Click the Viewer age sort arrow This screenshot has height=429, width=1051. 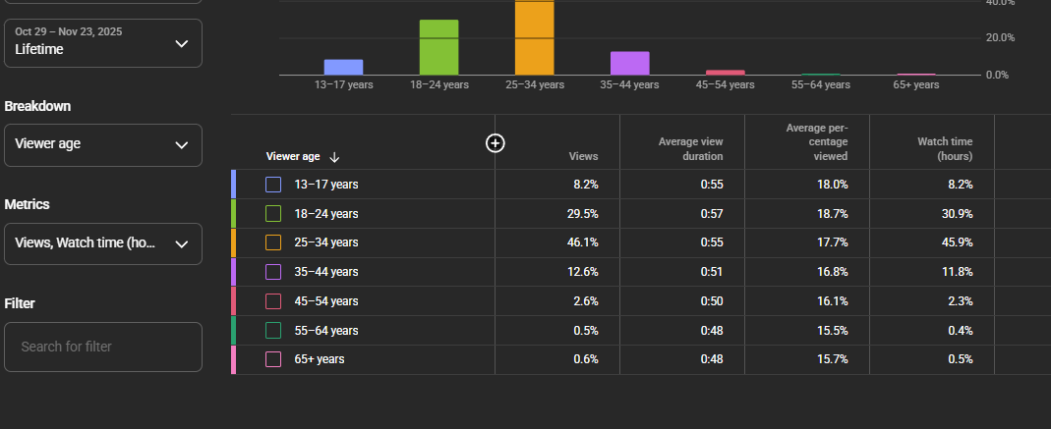coord(334,157)
